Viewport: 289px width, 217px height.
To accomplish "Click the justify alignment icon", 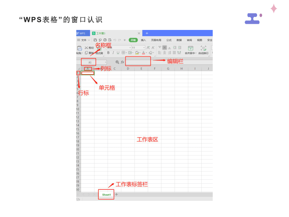I will (x=174, y=53).
